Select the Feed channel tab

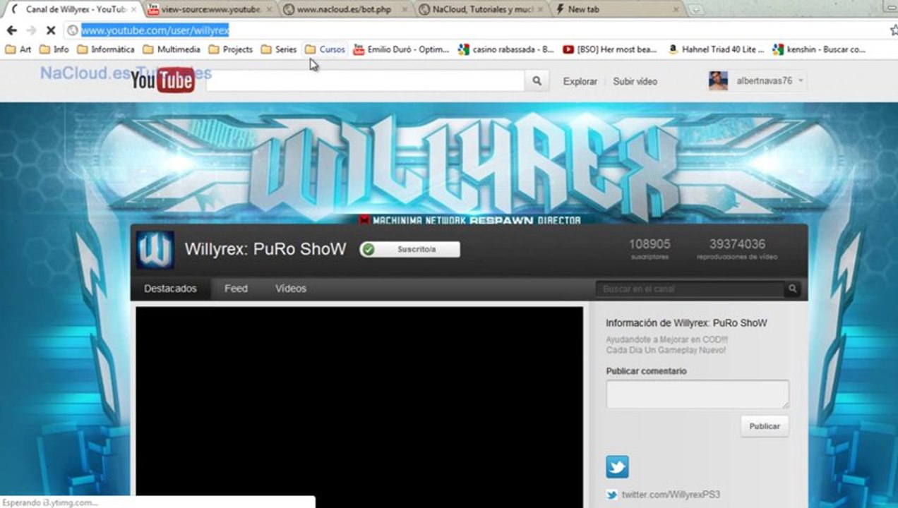coord(236,289)
